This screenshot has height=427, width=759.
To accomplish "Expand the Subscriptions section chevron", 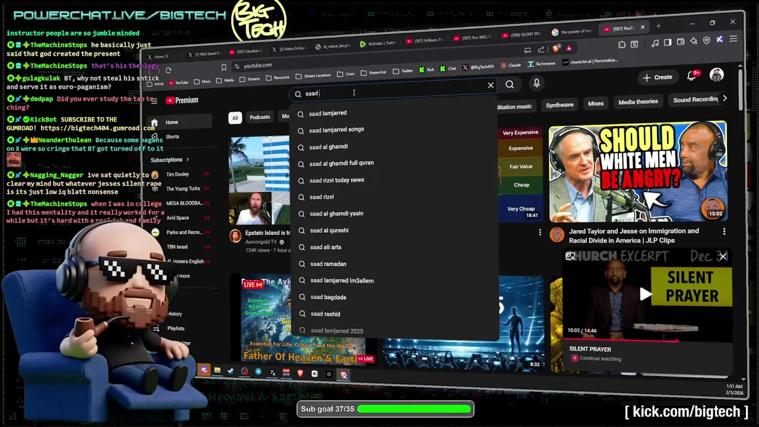I will coord(187,160).
